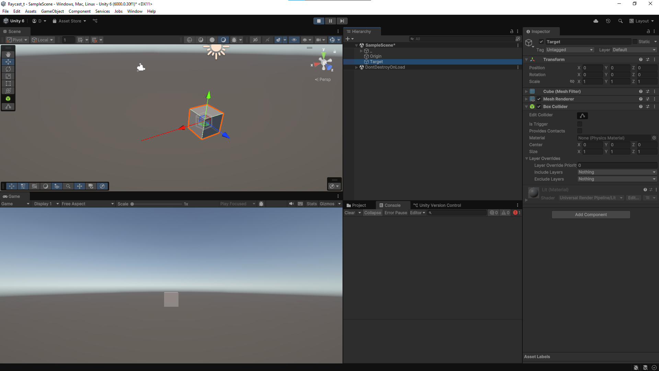Enable the Is Trigger checkbox
This screenshot has height=371, width=659.
click(x=580, y=124)
